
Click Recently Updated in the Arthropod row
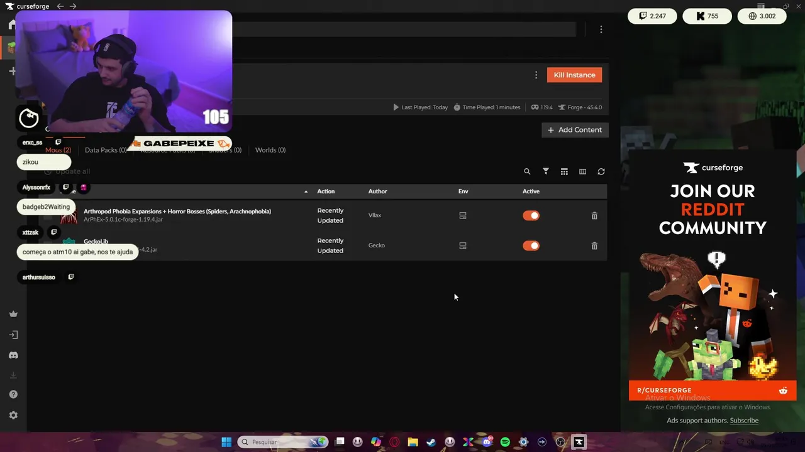[x=330, y=215]
